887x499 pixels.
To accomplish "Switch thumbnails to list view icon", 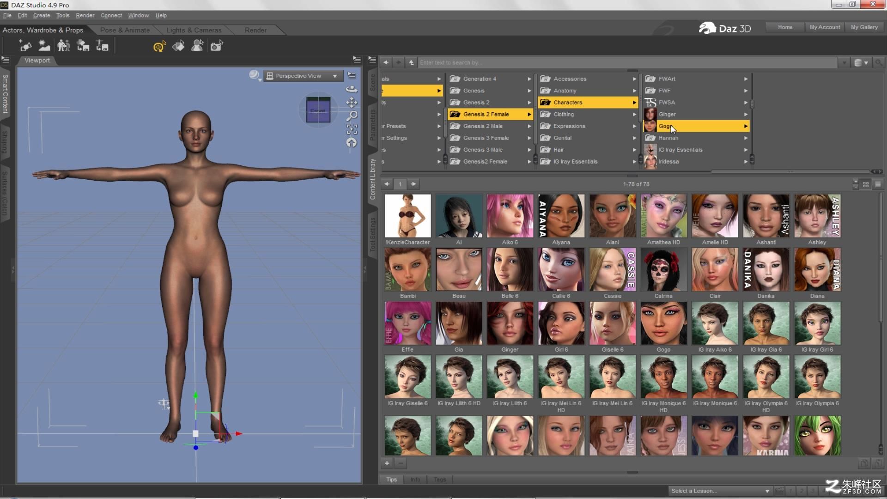I will [878, 184].
